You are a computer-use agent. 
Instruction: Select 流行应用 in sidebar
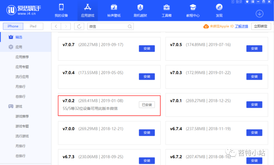[x=22, y=77]
